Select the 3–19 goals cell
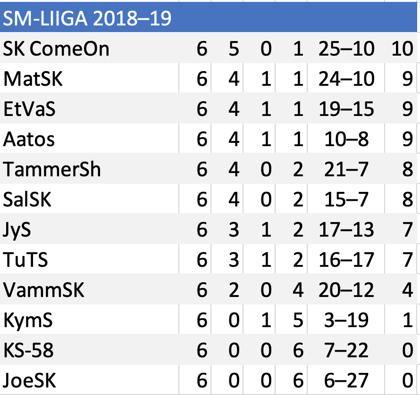This screenshot has width=420, height=395. coord(346,321)
